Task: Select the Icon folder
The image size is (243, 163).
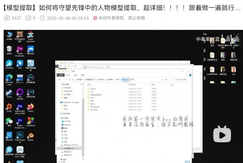Action: (92, 98)
